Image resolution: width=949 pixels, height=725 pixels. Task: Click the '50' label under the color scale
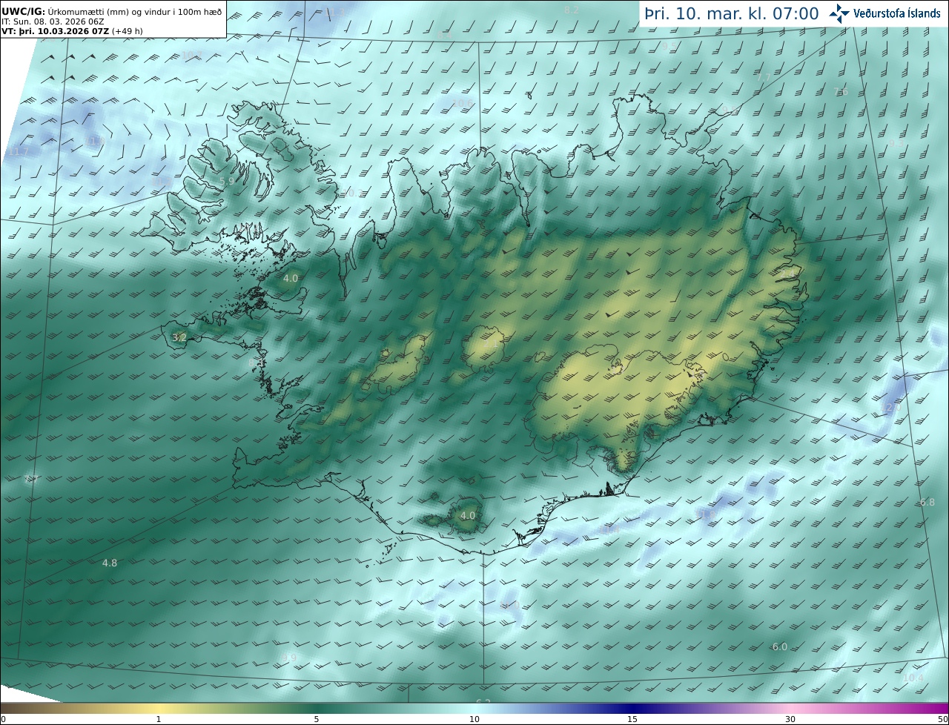click(942, 719)
